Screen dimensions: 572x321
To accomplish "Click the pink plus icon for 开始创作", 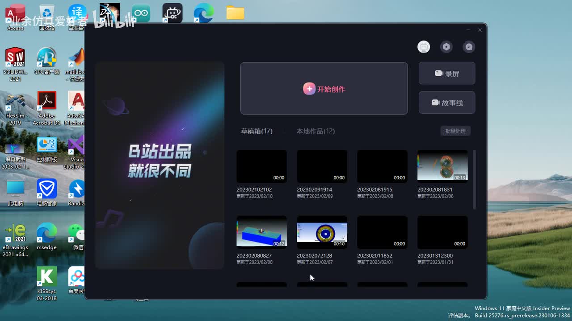I will point(309,89).
